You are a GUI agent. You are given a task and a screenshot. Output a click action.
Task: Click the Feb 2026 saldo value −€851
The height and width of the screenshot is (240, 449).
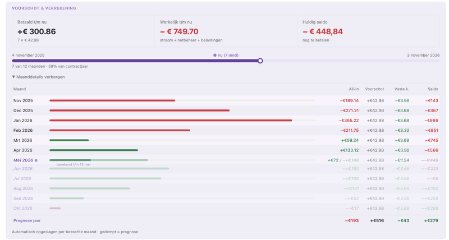coord(431,131)
